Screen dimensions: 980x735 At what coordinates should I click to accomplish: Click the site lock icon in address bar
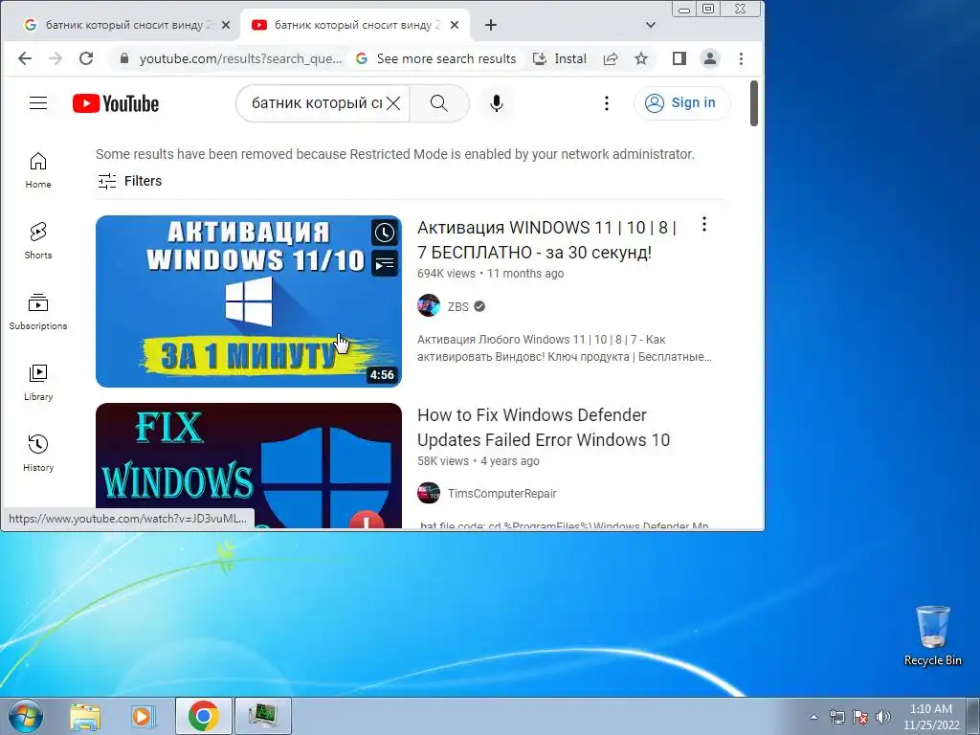[x=124, y=58]
